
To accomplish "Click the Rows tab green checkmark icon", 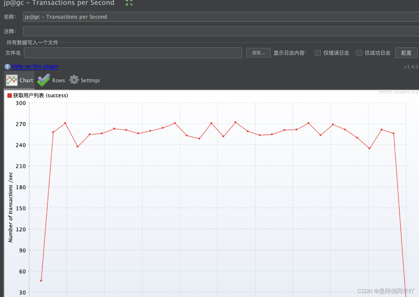I will (44, 80).
